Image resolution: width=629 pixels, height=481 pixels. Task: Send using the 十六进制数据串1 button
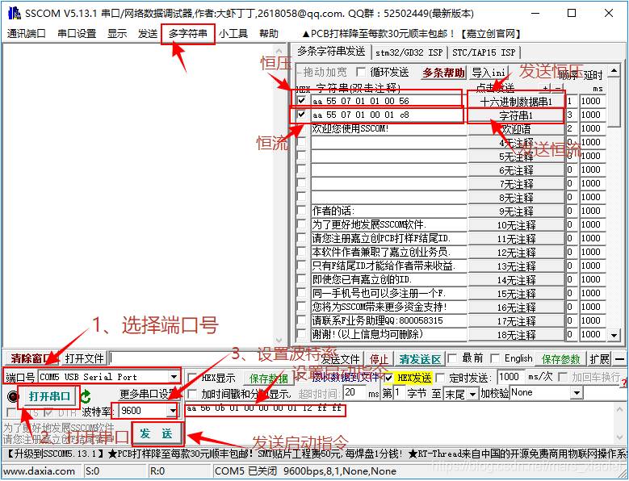pyautogui.click(x=516, y=102)
